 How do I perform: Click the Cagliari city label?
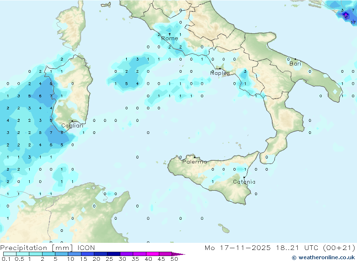(x=72, y=126)
